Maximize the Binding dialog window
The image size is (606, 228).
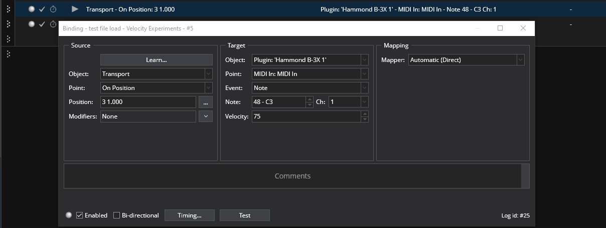pos(500,28)
